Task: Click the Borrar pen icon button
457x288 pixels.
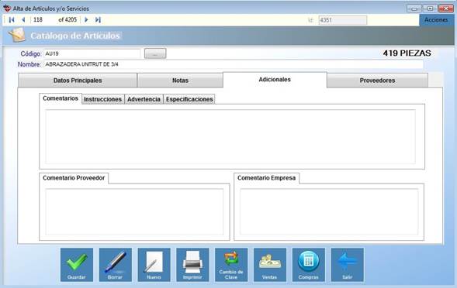Action: [116, 265]
